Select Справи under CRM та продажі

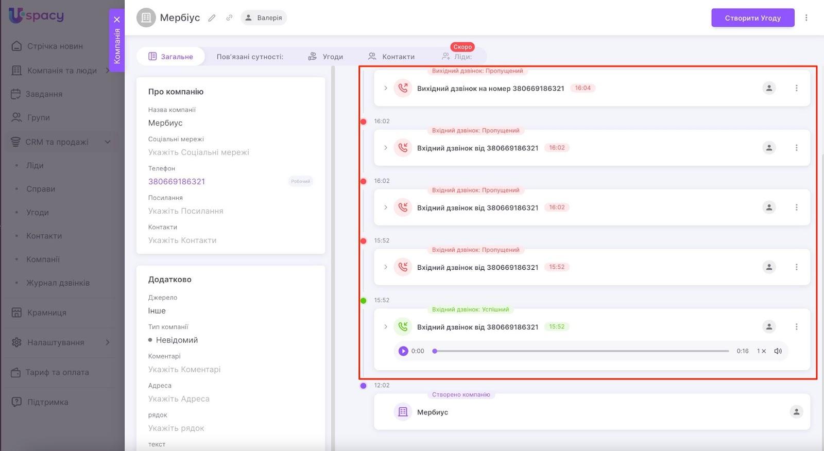(41, 189)
